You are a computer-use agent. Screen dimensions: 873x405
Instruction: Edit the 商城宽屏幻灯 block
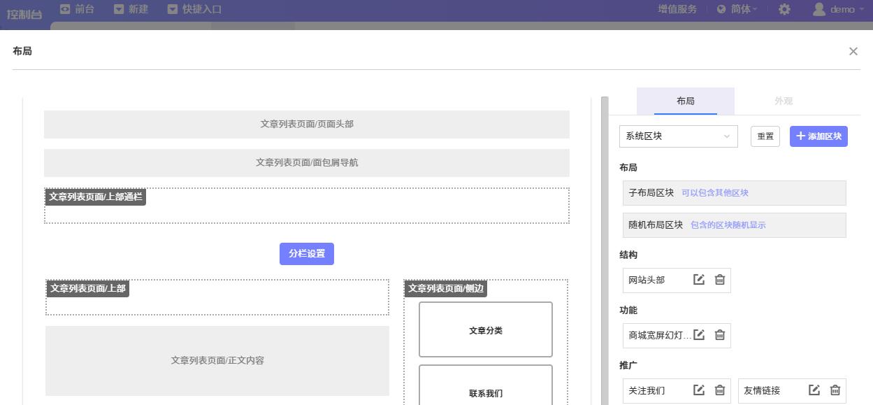pos(699,335)
